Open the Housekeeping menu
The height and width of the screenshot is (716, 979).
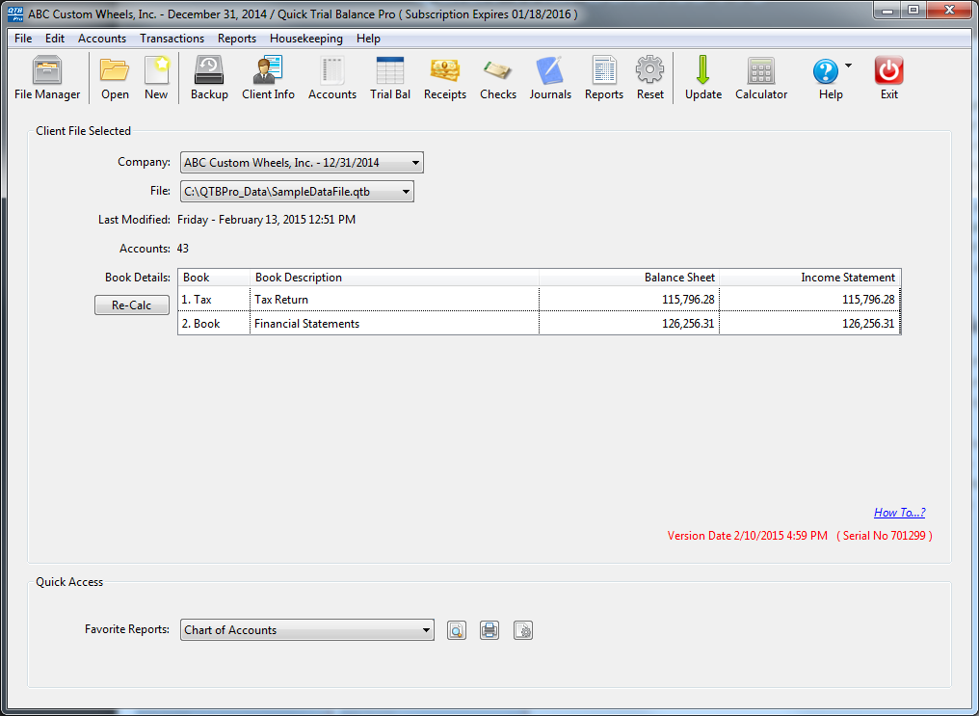coord(306,39)
